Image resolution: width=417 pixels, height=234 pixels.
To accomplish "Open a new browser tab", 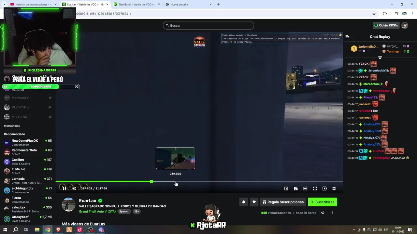I will click(x=218, y=5).
